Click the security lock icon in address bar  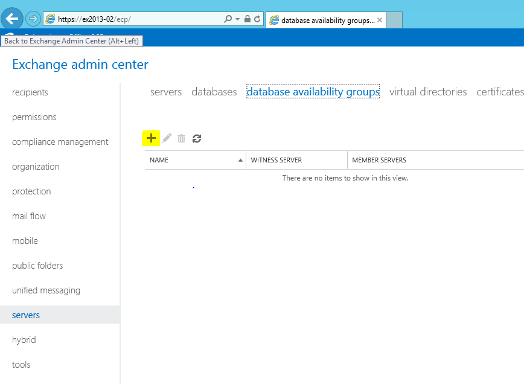(248, 19)
